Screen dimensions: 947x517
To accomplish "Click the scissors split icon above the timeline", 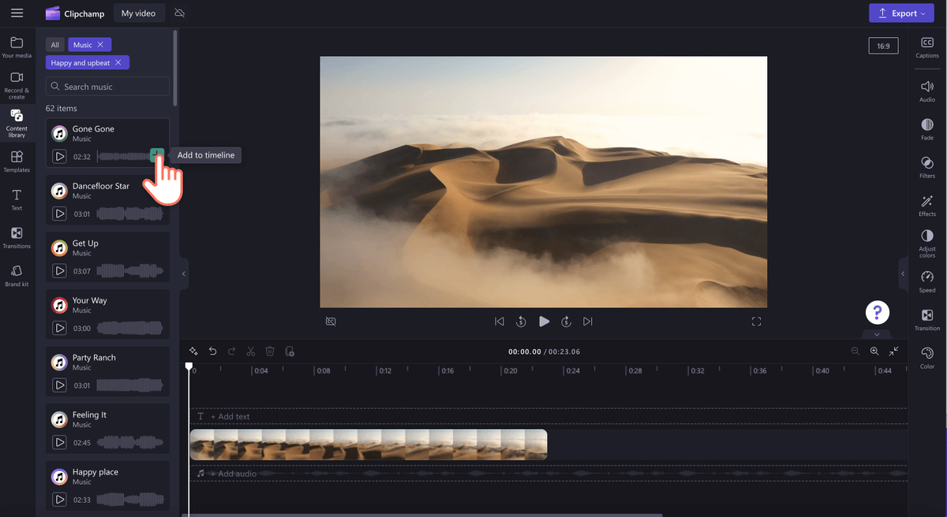I will 250,351.
